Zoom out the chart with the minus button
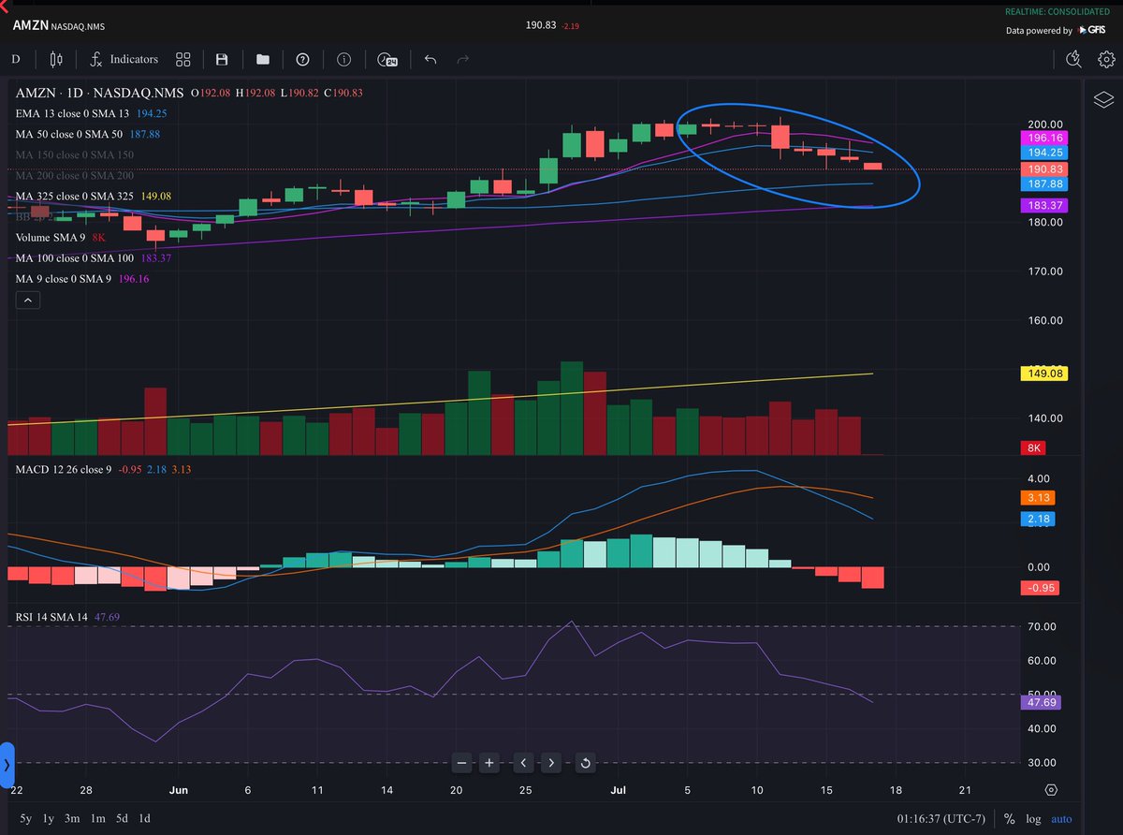Viewport: 1123px width, 835px height. click(x=462, y=763)
